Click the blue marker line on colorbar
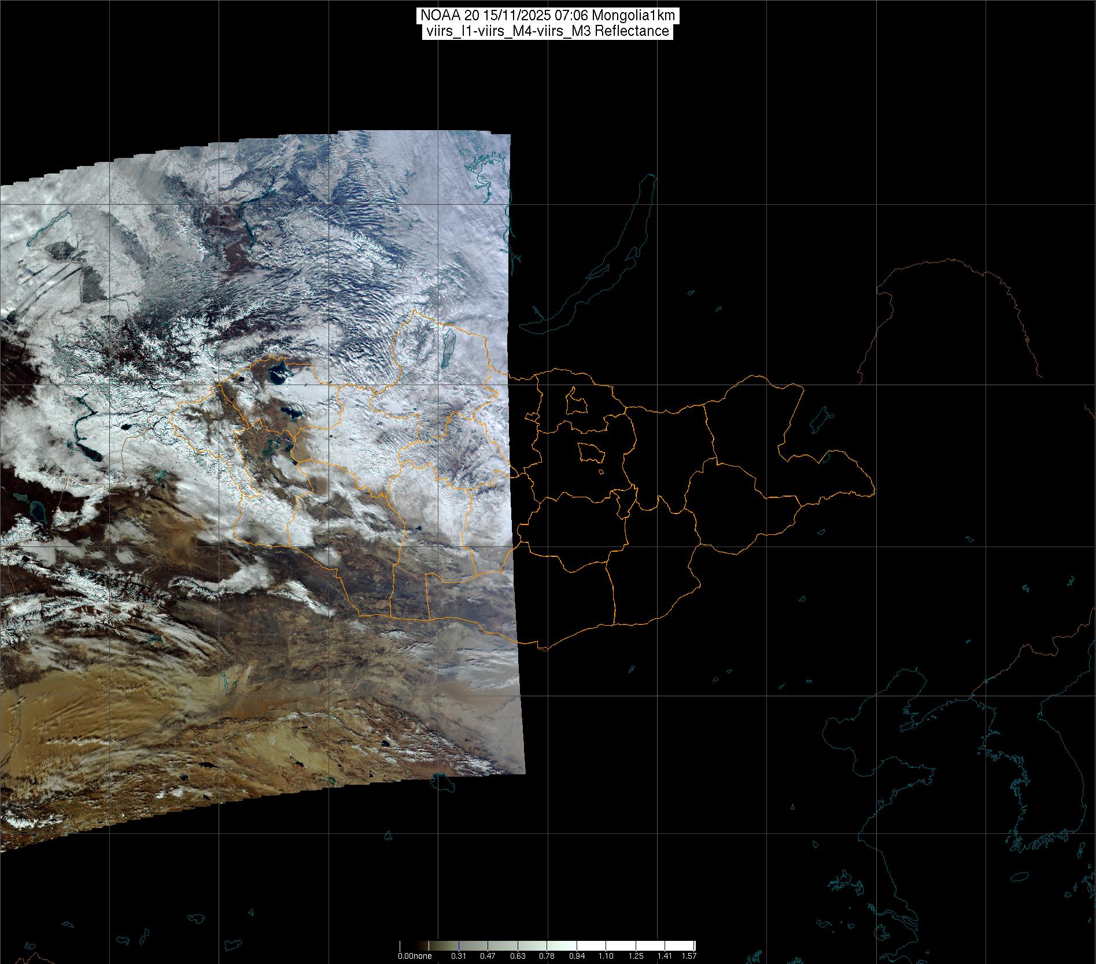Screen dimensions: 1096x964 click(x=459, y=947)
